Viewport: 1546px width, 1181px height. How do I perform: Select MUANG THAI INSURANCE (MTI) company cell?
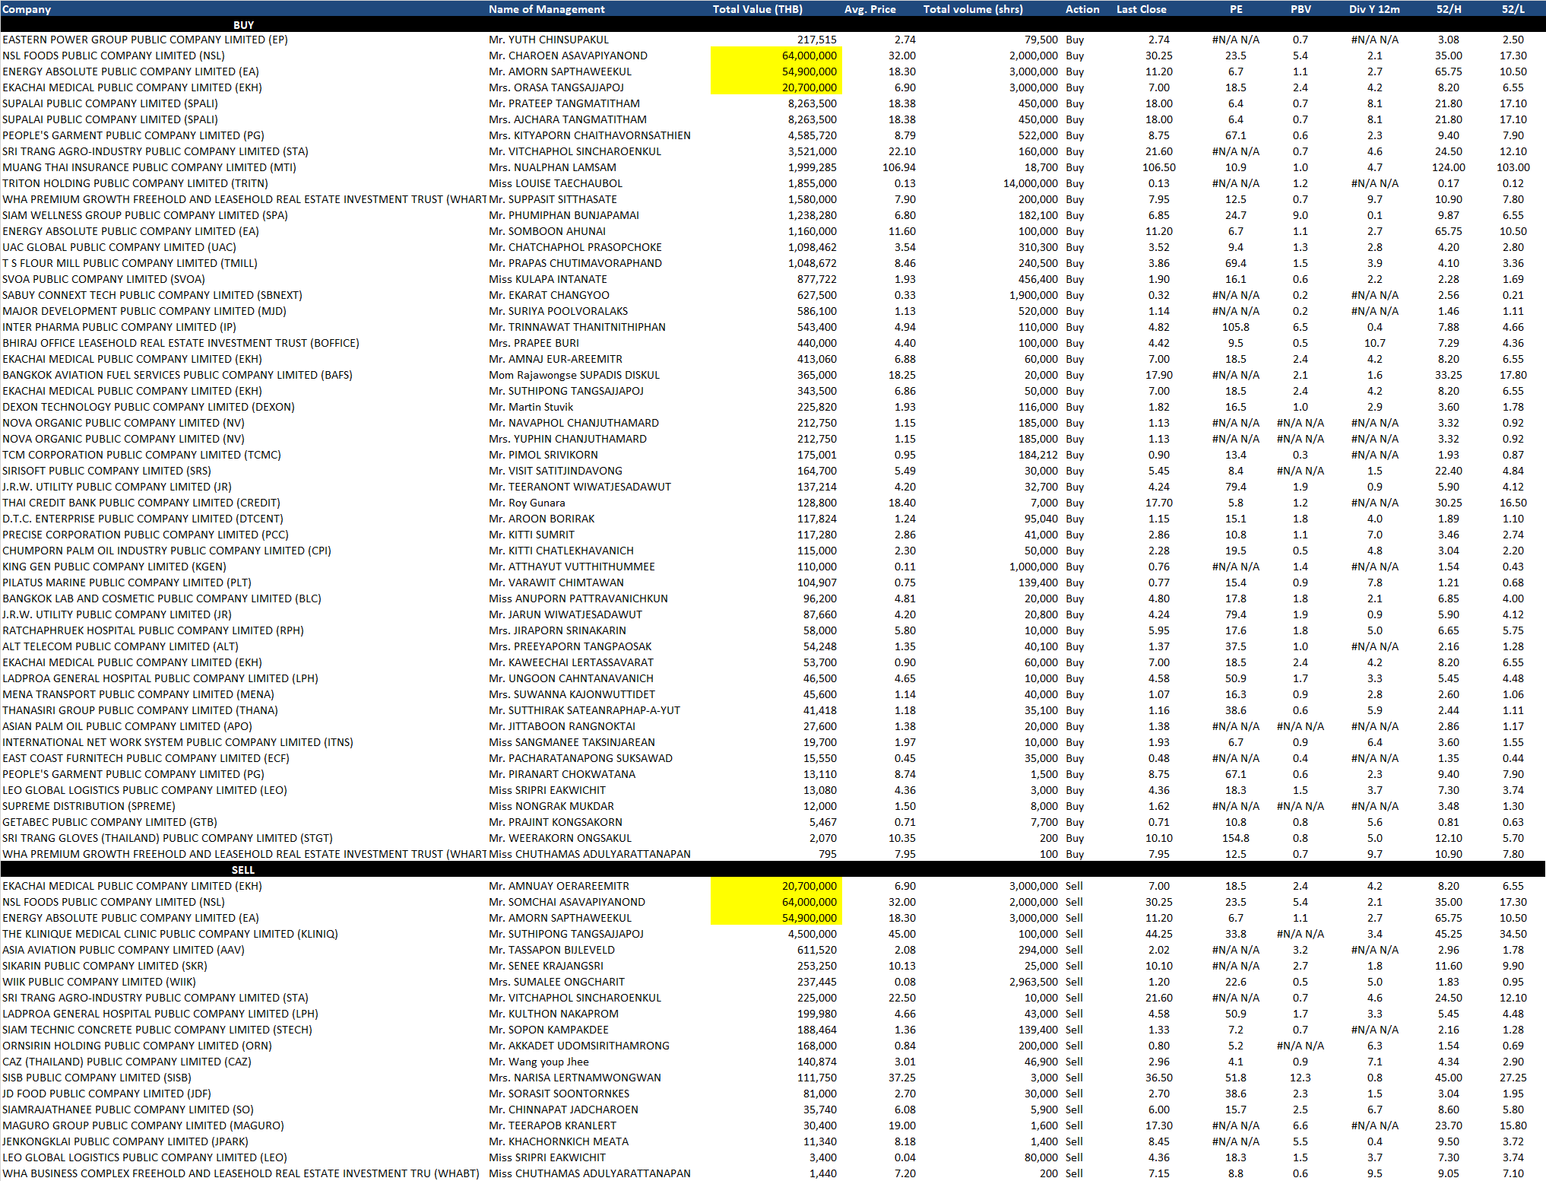149,167
